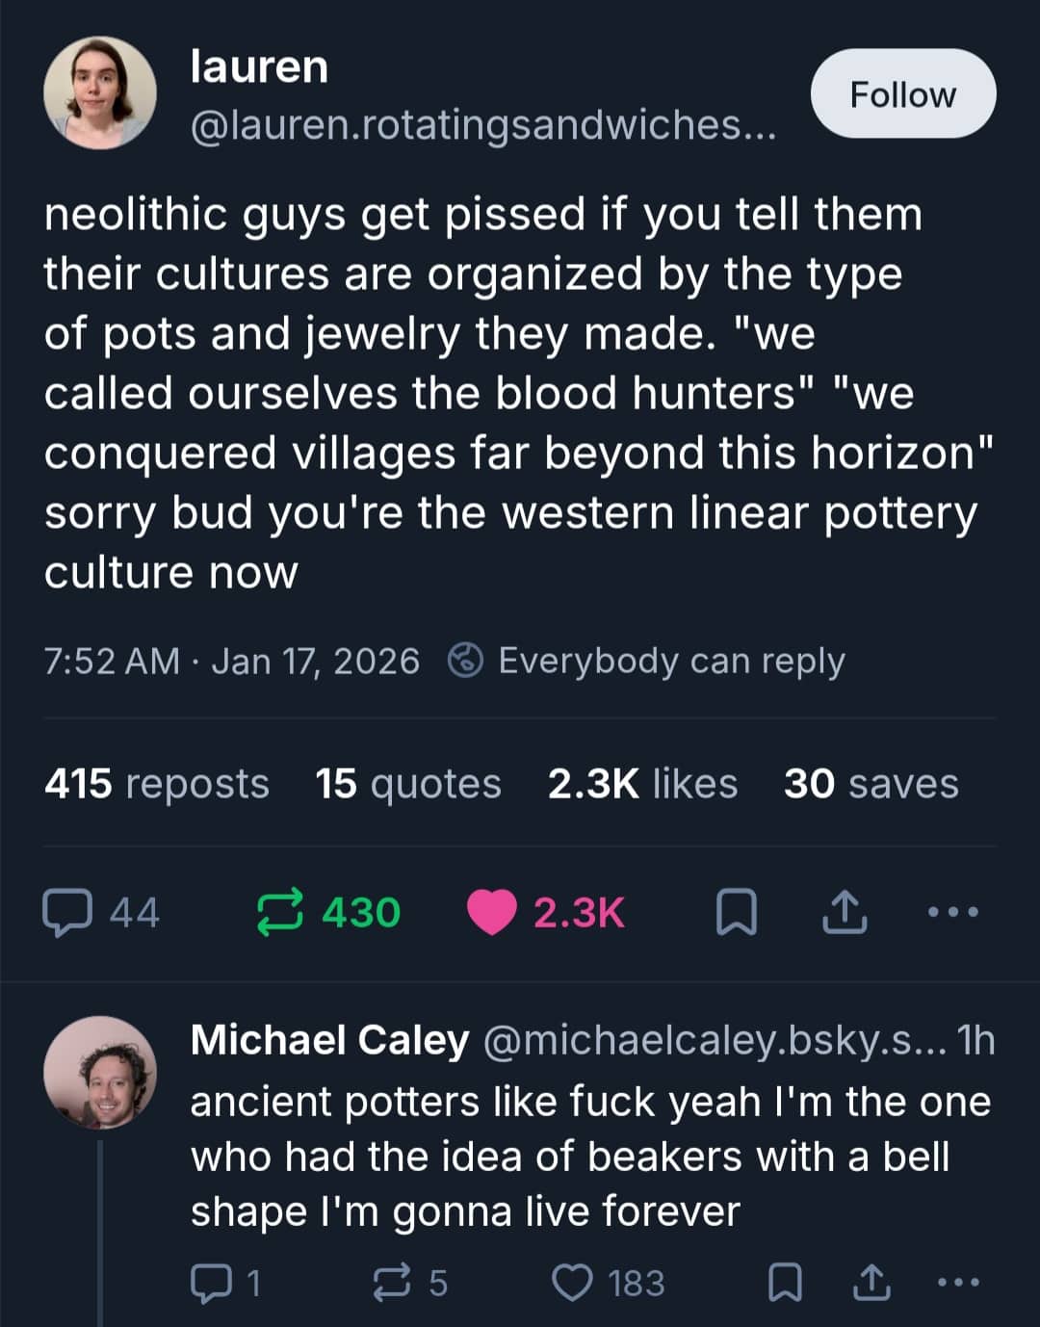View the 415 reposts list
The width and height of the screenshot is (1040, 1327).
pyautogui.click(x=157, y=784)
